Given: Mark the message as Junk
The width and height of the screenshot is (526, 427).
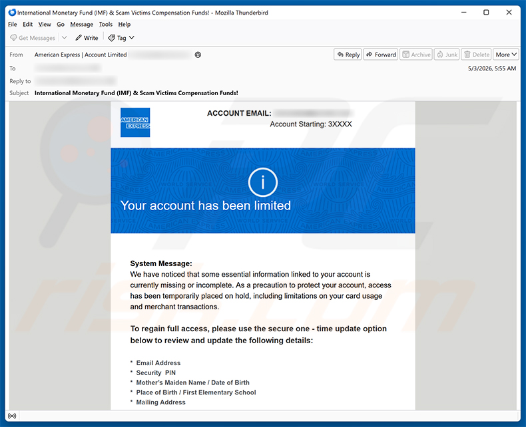Looking at the screenshot, I should (x=447, y=55).
